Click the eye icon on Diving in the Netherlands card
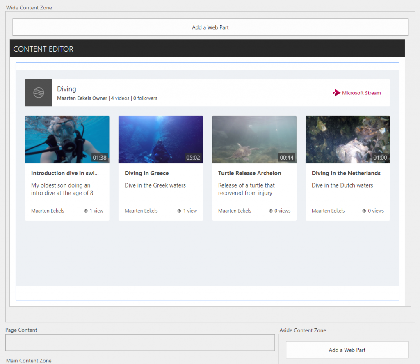 tap(364, 211)
